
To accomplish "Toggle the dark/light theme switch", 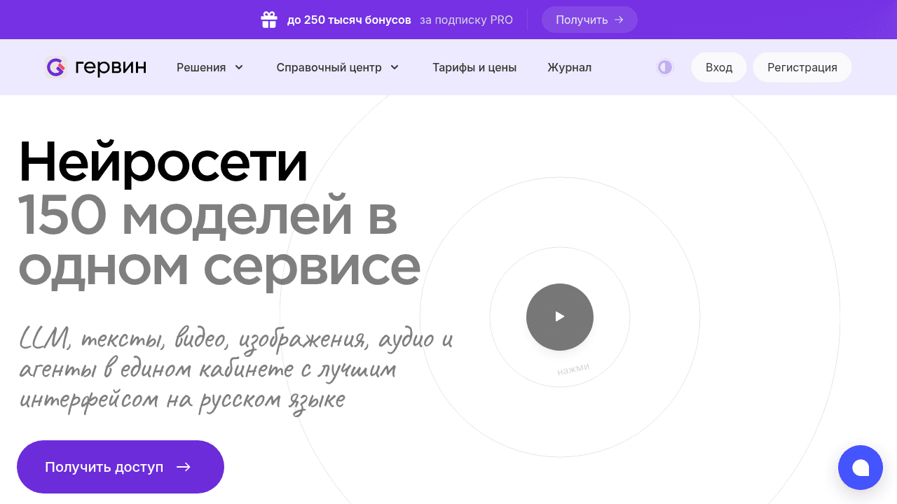I will [664, 67].
